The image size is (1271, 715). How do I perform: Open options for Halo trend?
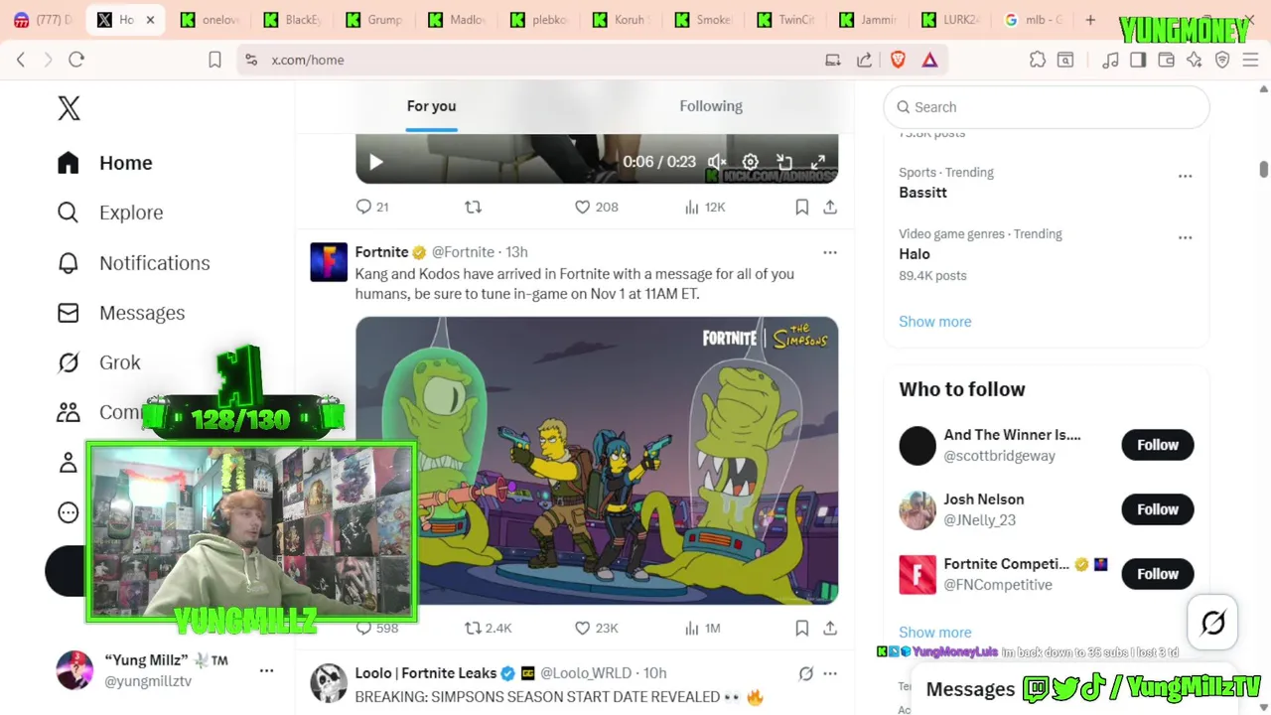(1185, 237)
